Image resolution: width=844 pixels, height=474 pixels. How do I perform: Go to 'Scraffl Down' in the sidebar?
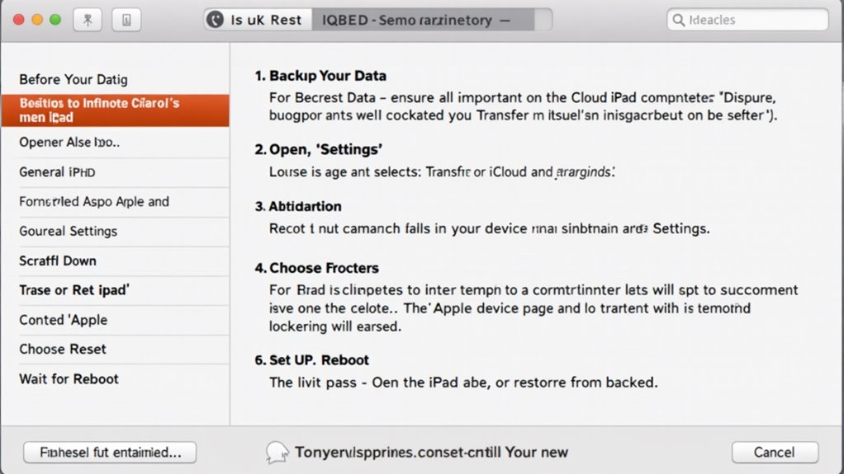coord(58,260)
